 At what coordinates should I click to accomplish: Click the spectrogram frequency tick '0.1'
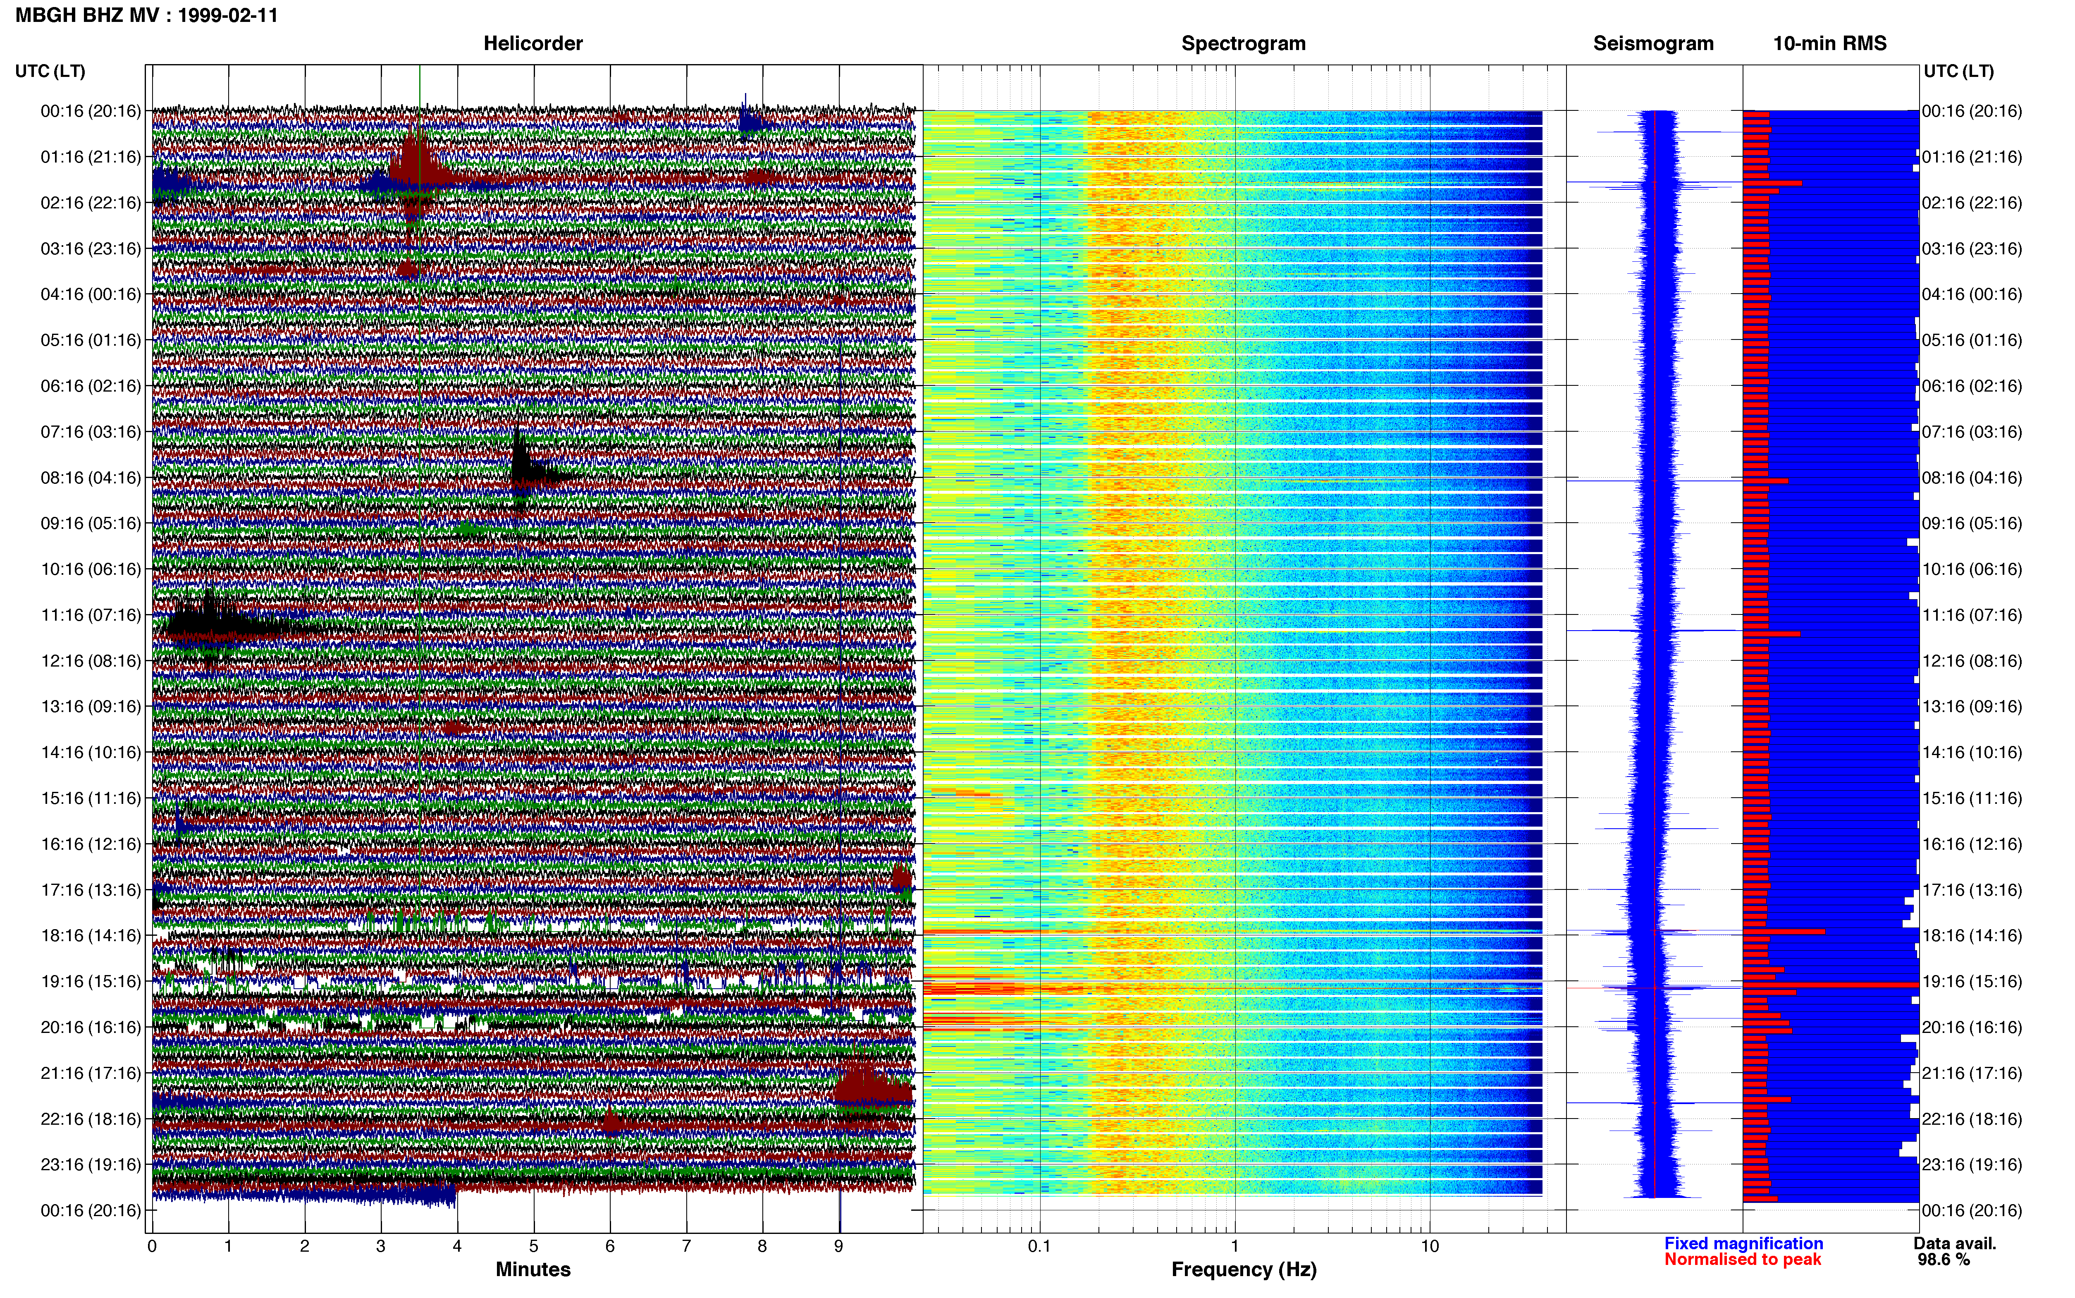(x=1039, y=1246)
